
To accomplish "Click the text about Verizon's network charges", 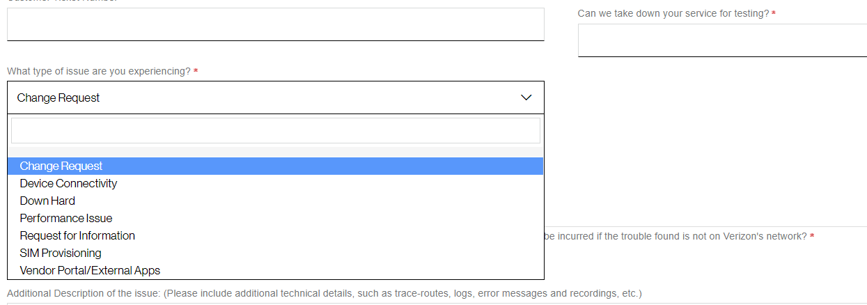I will coord(674,236).
